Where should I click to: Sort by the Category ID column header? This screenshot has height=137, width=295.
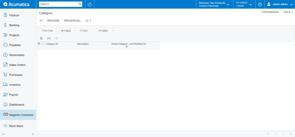(x=61, y=45)
